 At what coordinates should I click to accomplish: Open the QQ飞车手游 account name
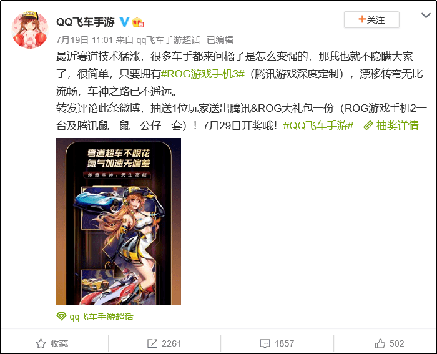pyautogui.click(x=86, y=22)
